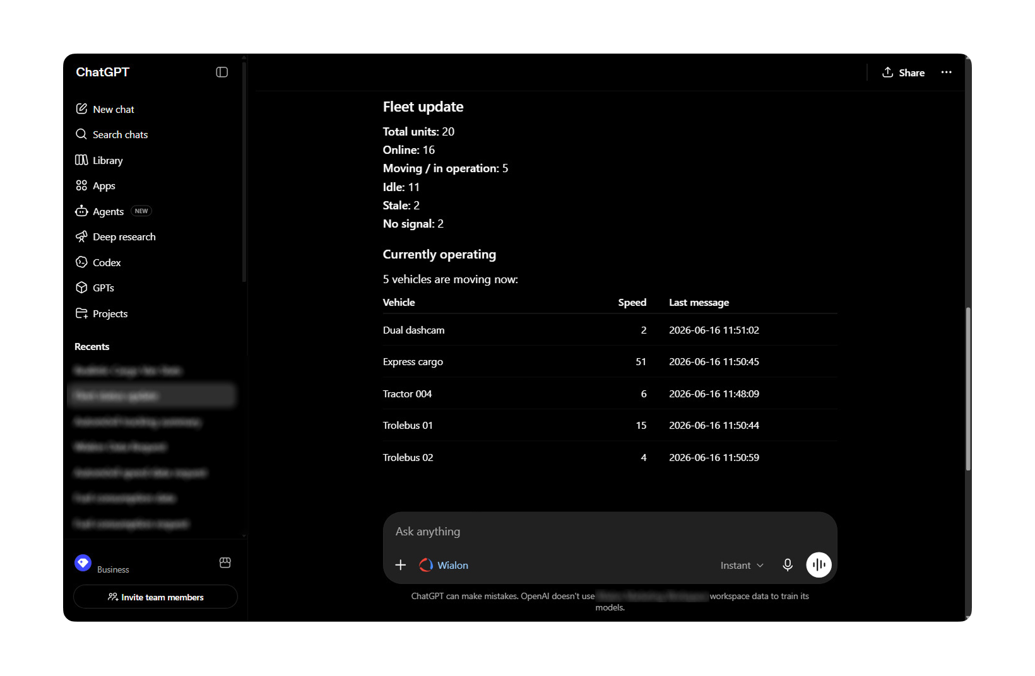1035x676 pixels.
Task: Click Invite team members button
Action: 155,597
